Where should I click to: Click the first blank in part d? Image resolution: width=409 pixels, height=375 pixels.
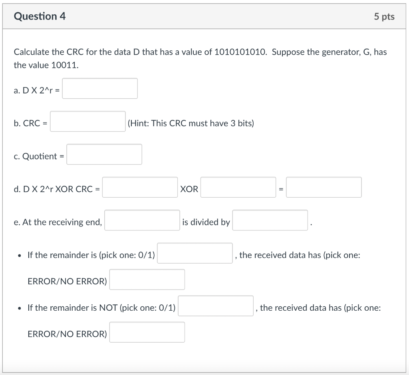[140, 187]
